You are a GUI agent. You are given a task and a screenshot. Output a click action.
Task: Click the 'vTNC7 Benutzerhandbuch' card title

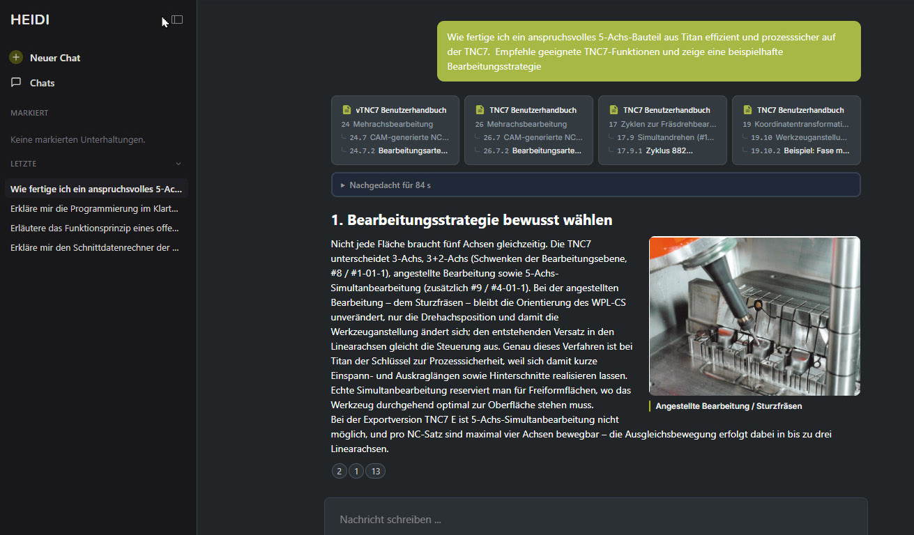point(401,110)
